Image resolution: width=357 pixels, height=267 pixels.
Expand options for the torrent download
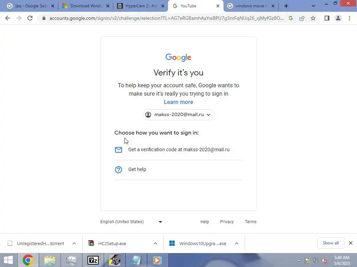click(x=74, y=243)
